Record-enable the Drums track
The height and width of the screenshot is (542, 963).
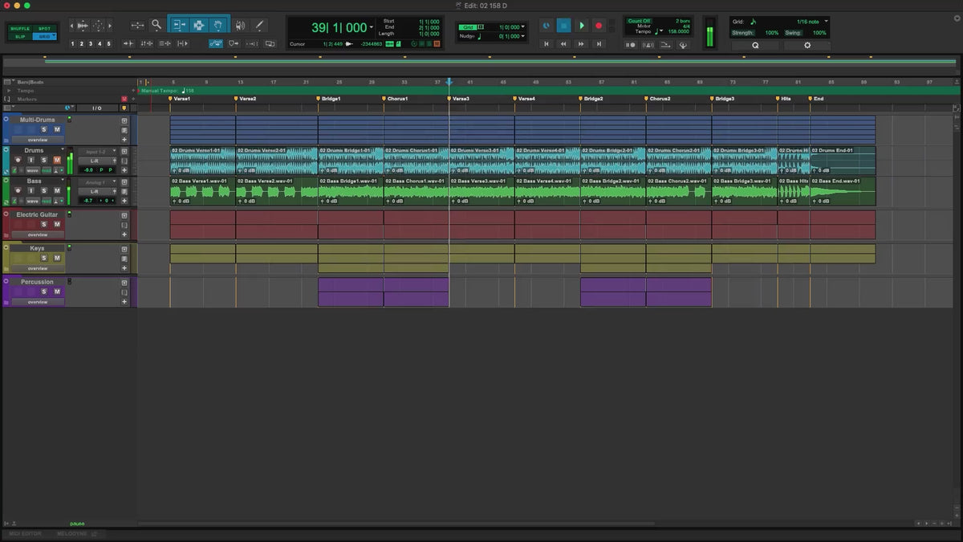coord(18,160)
